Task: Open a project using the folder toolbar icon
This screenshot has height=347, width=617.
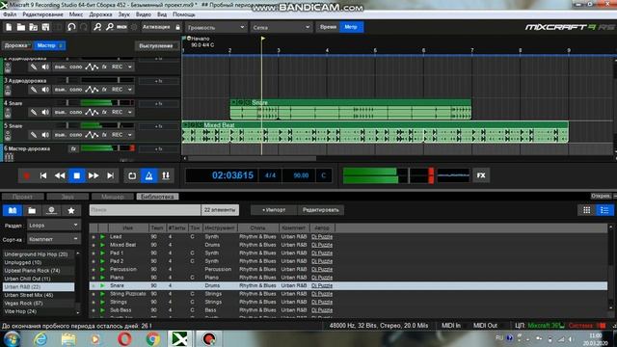Action: point(21,27)
